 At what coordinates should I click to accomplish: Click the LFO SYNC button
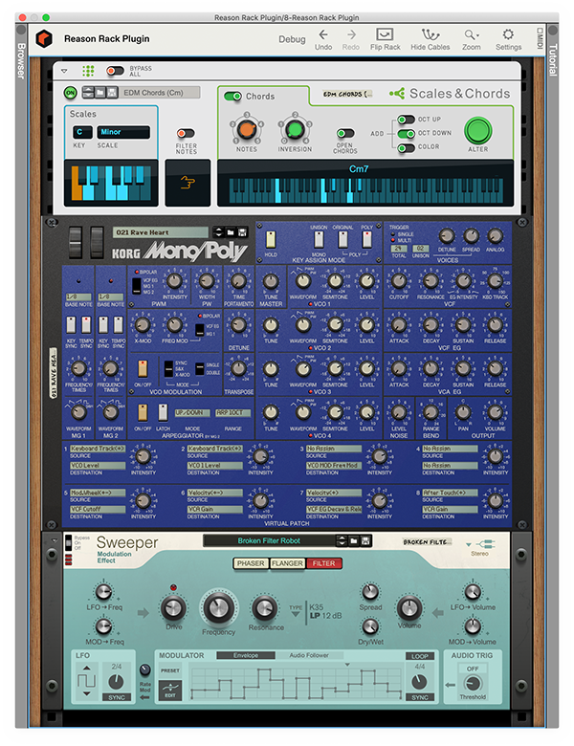[117, 697]
